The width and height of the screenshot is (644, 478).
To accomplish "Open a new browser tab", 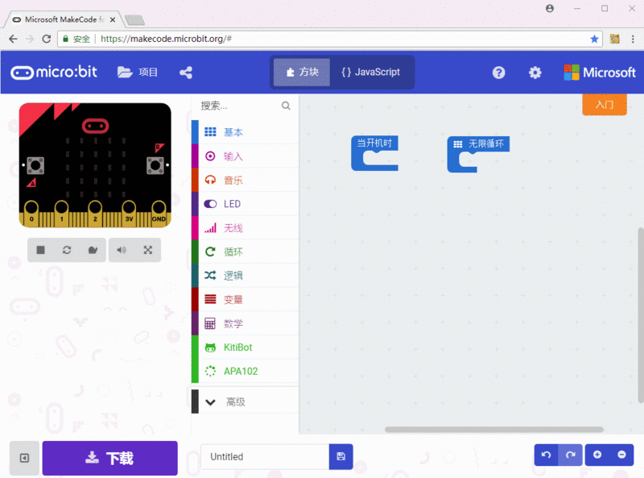I will click(134, 19).
